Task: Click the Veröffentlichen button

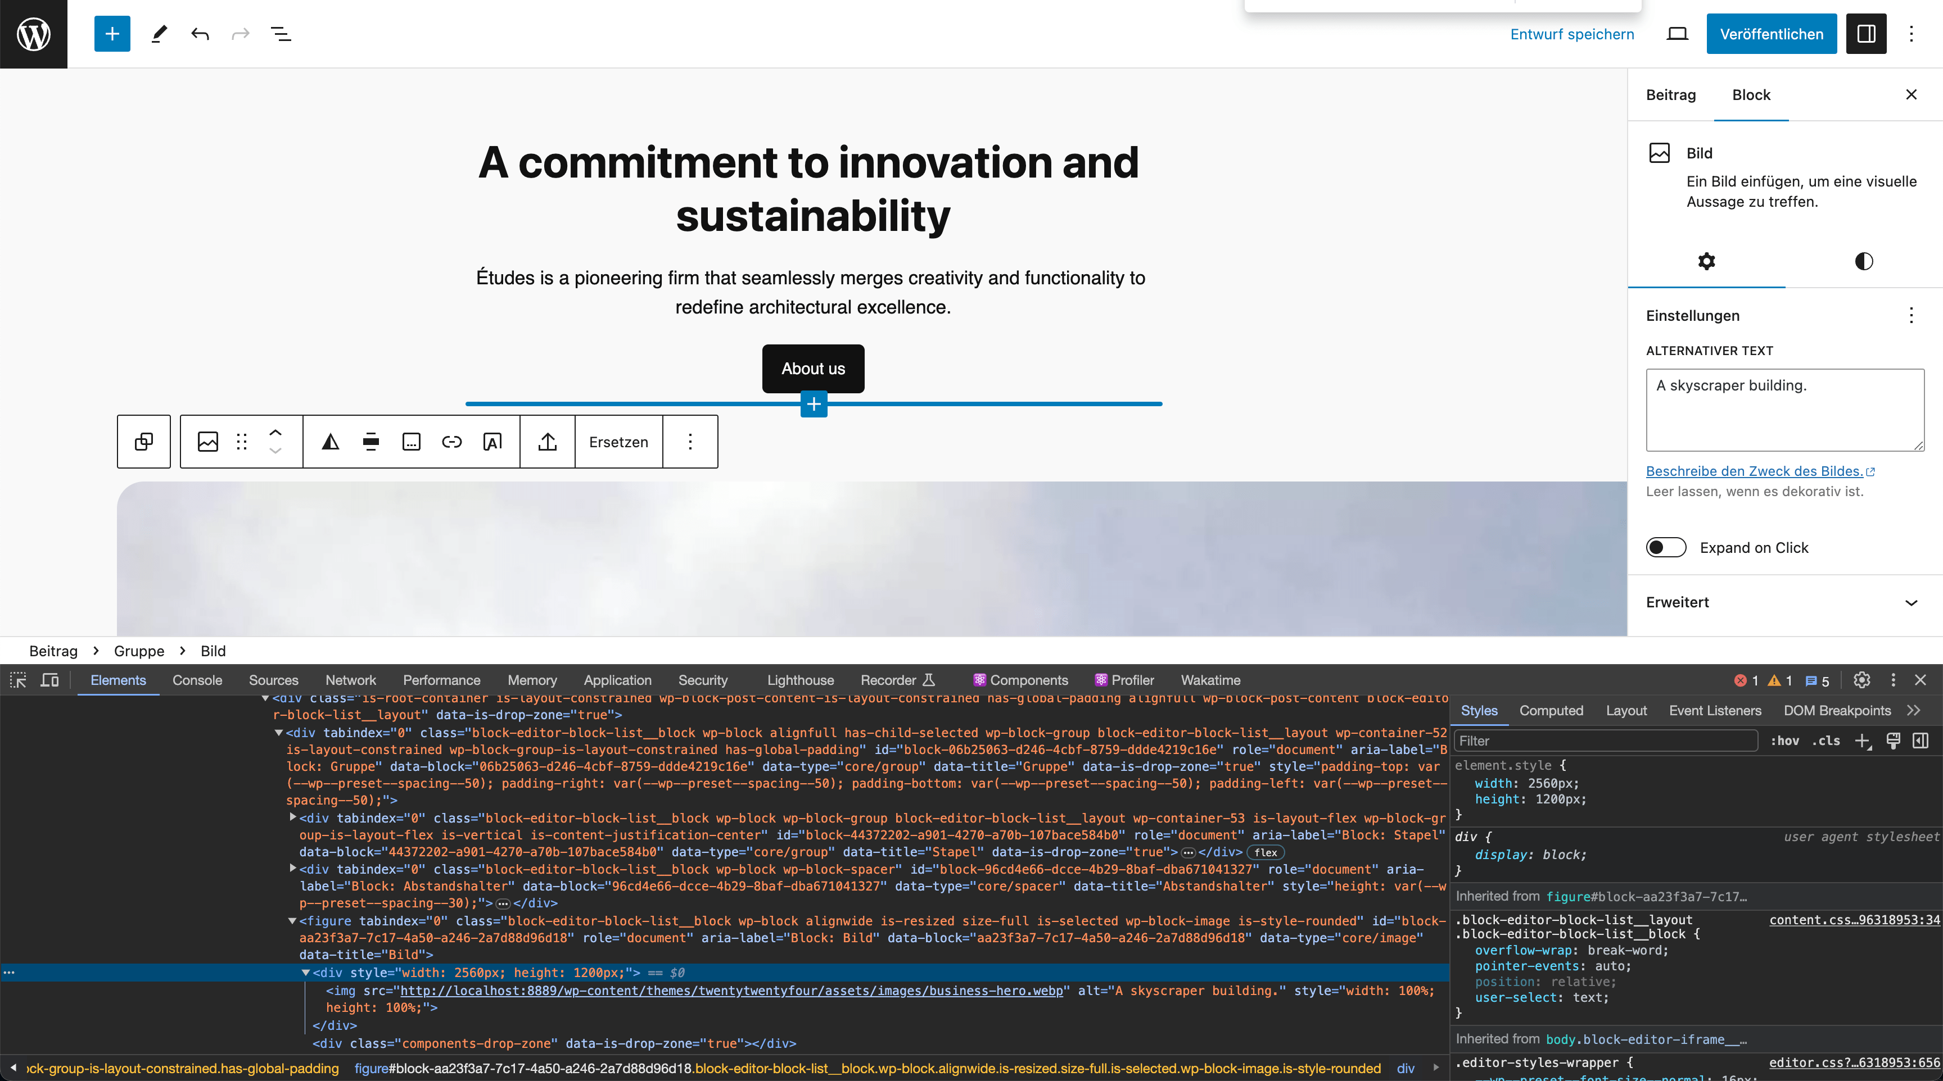Action: (1771, 34)
